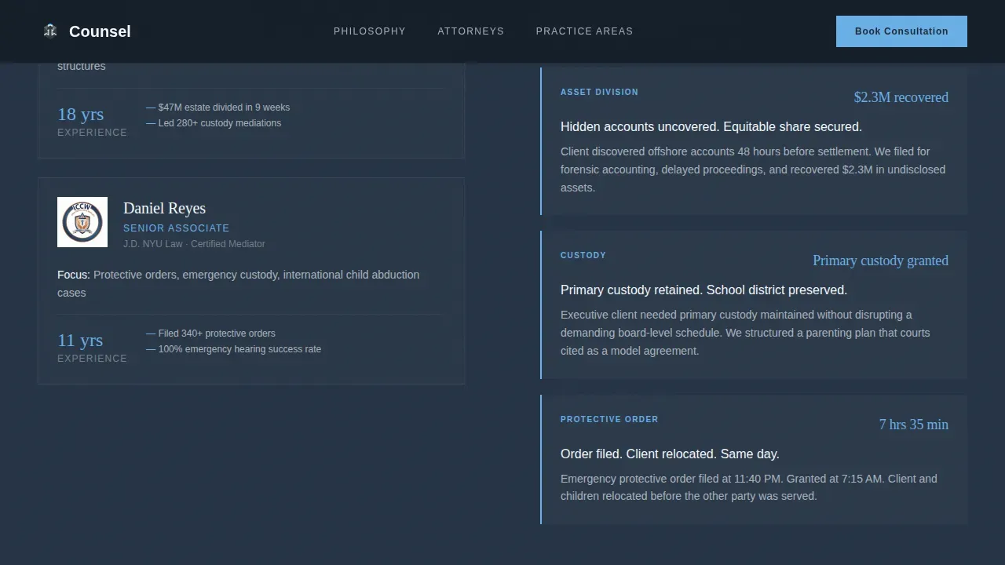Click the Primary custody granted result
1005x565 pixels.
point(880,261)
